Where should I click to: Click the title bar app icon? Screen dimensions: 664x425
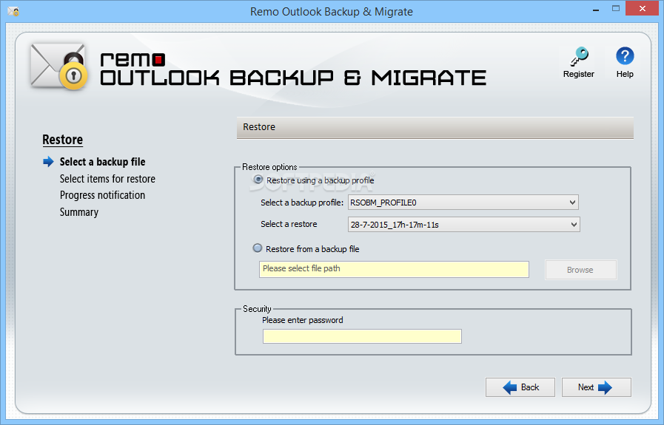click(13, 11)
